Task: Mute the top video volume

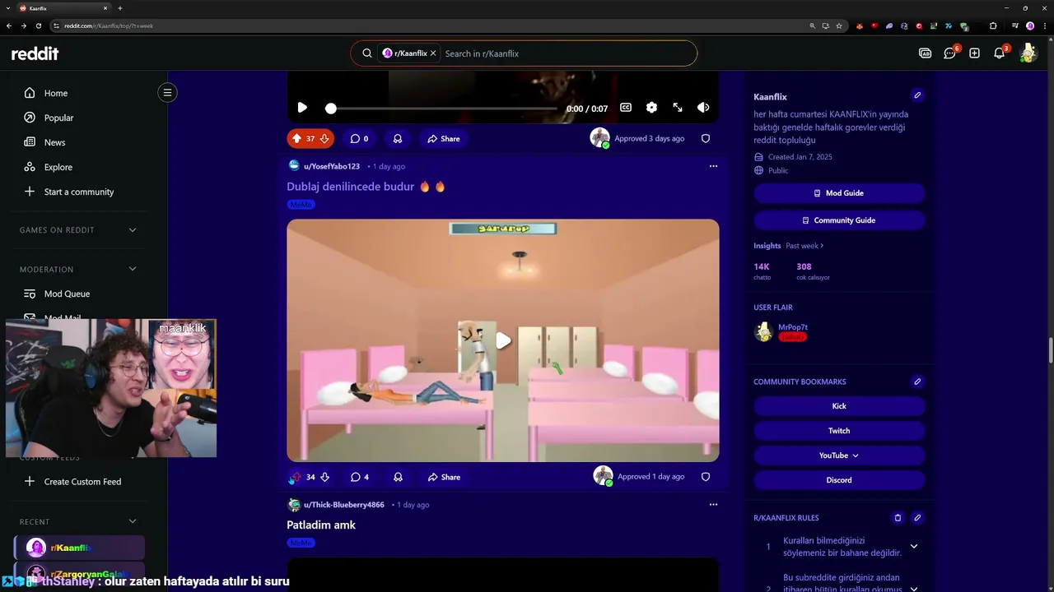Action: point(703,108)
